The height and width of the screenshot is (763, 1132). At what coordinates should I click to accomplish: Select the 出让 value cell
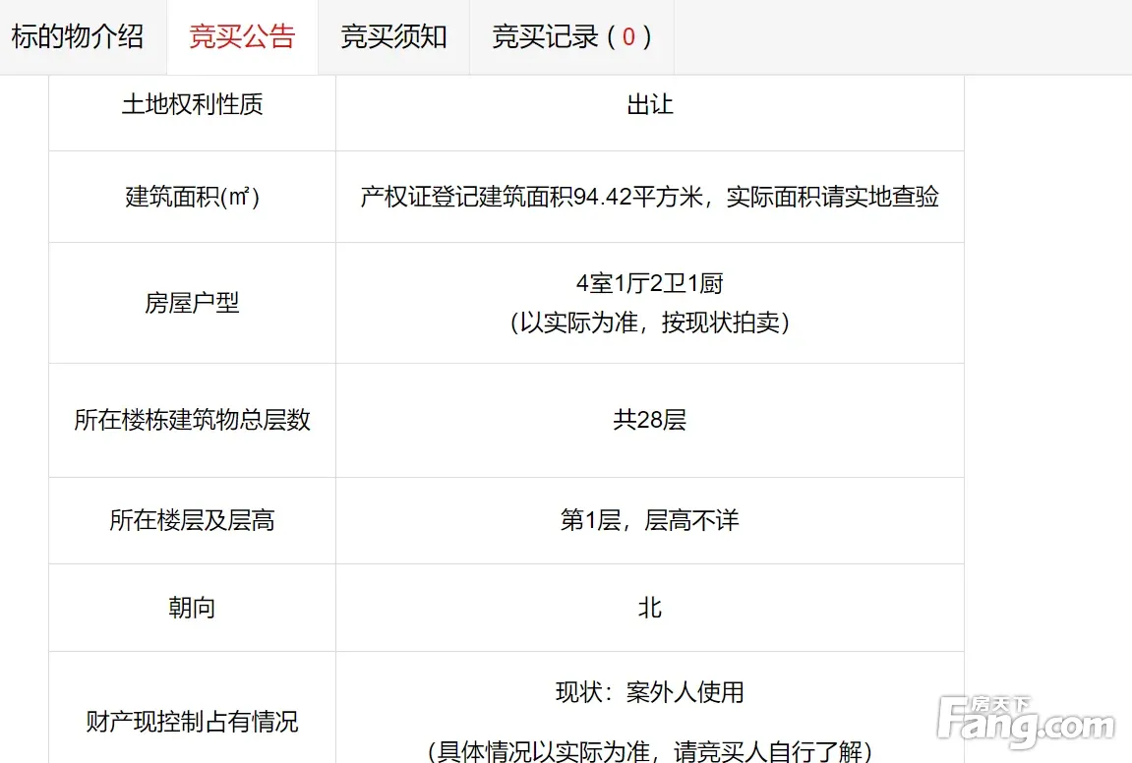649,105
